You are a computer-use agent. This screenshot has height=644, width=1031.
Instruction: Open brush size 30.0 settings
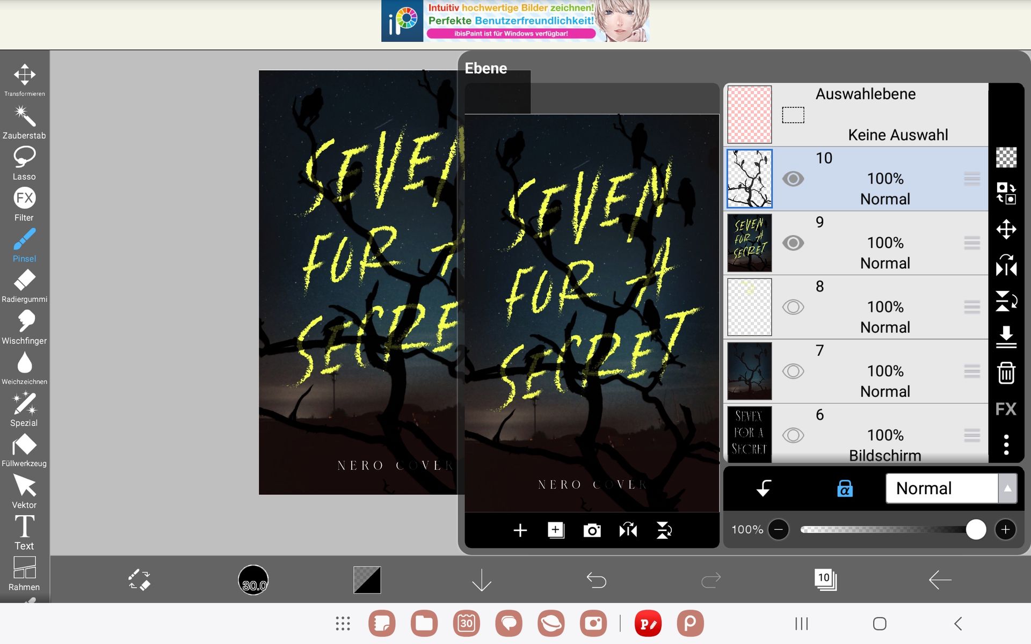click(x=253, y=580)
